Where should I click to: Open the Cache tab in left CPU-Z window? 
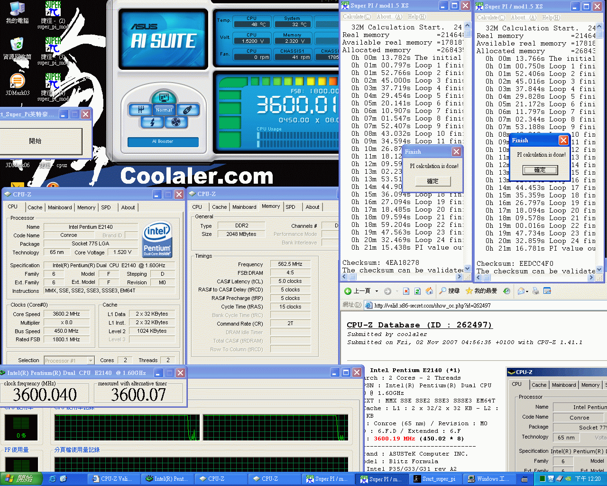[35, 207]
